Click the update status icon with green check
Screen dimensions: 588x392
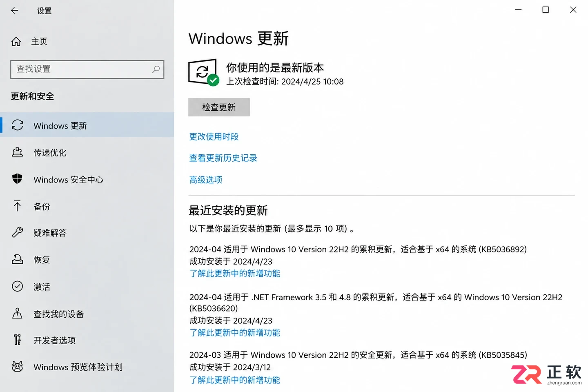click(203, 73)
